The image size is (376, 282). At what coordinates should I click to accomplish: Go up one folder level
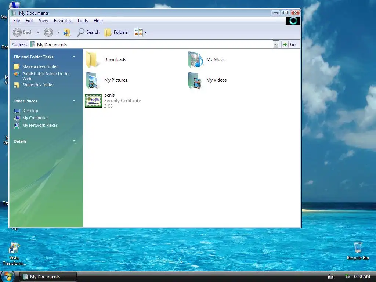67,32
